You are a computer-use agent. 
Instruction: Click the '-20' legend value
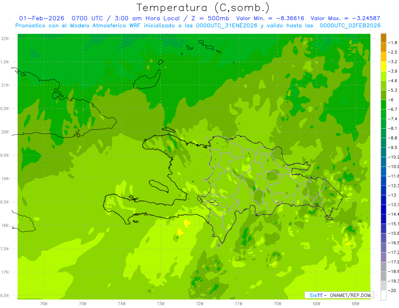point(393,290)
